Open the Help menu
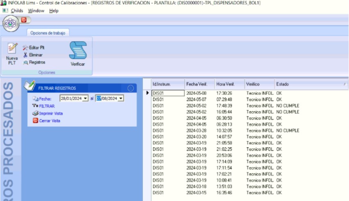 click(54, 11)
